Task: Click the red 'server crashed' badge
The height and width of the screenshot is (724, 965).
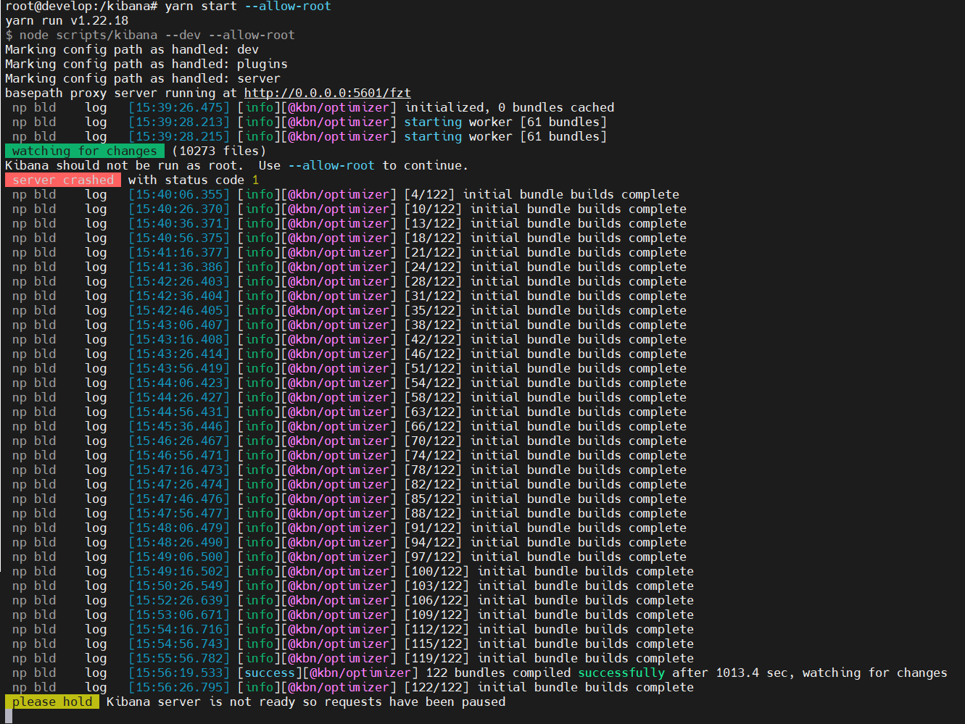Action: 62,180
